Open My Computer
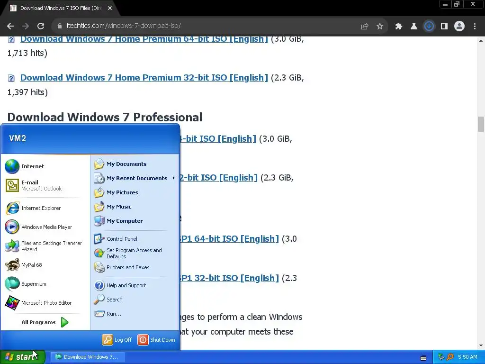Screen dimensions: 485x364 (x=135, y=221)
